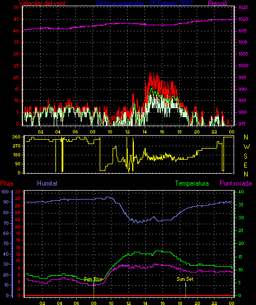Viewport: 256px width, 305px height.
Task: Click the 'Sun Rise' marker label
Action: tap(93, 279)
